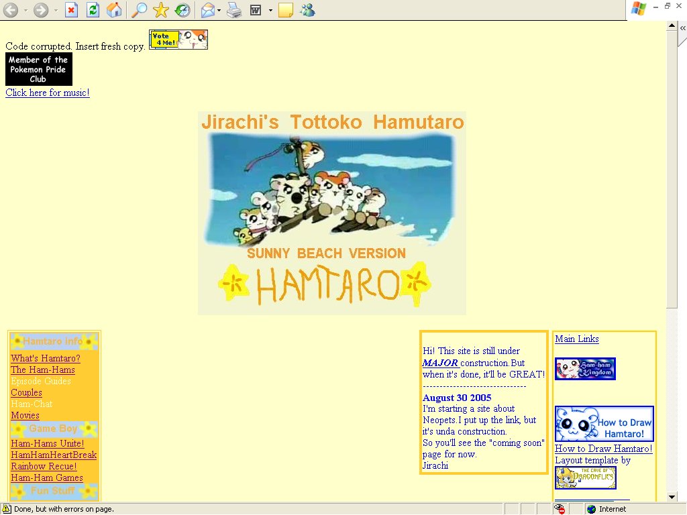Open 'The Ham-Hams' sidebar link
Image resolution: width=687 pixels, height=515 pixels.
[43, 369]
